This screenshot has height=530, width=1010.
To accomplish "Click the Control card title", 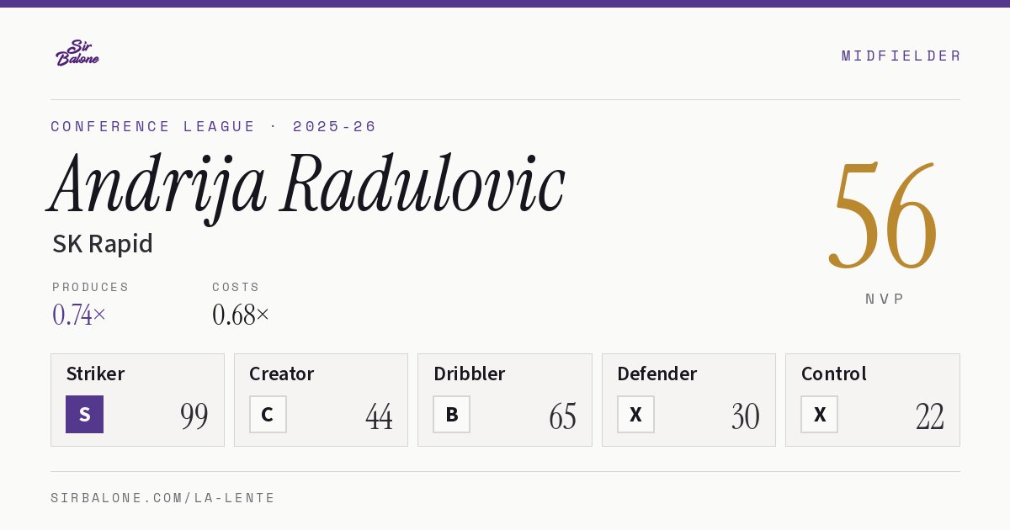I will [x=834, y=374].
